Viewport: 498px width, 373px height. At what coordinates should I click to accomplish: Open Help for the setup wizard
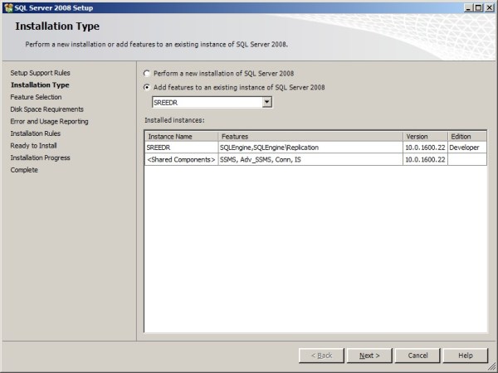pos(466,355)
